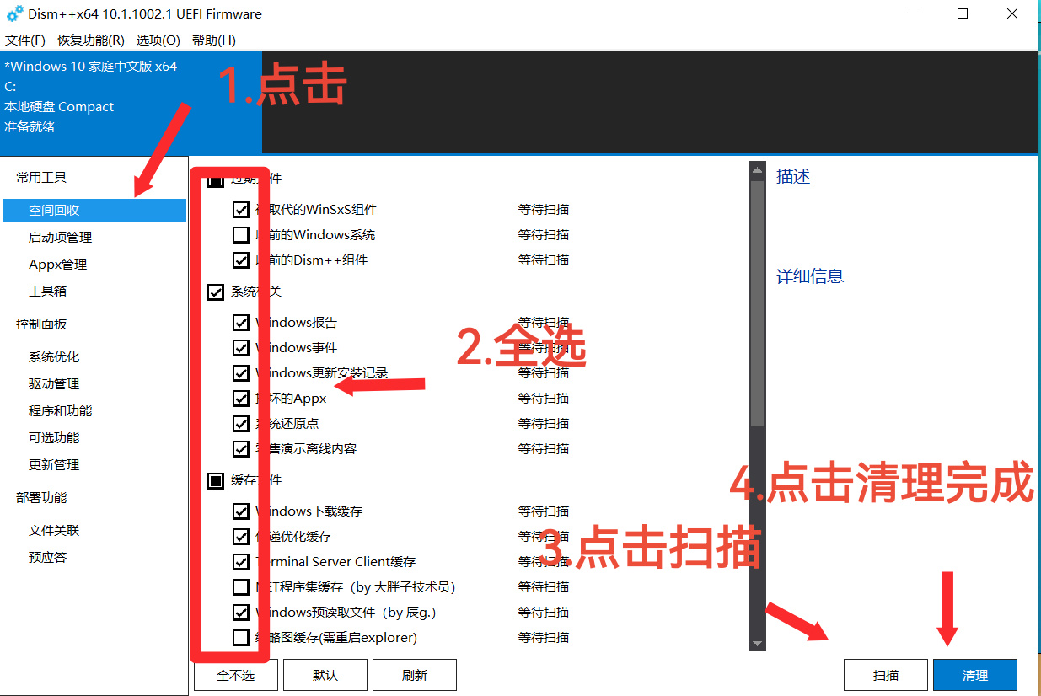Toggle the 缓存文件 group checkbox
Viewport: 1041px width, 696px height.
tap(216, 481)
